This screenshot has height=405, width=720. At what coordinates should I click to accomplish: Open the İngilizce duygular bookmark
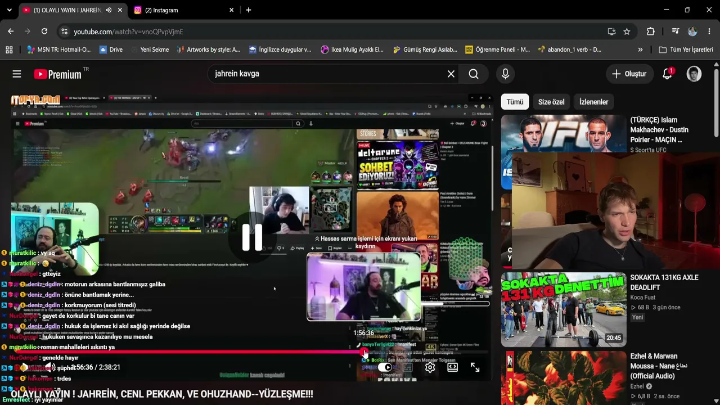click(x=280, y=49)
